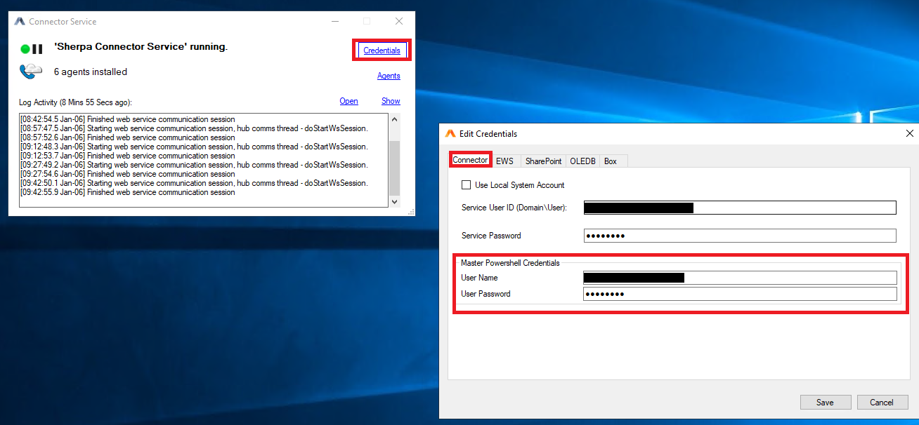This screenshot has width=919, height=425.
Task: Click the agents phone cloud icon
Action: click(x=31, y=72)
